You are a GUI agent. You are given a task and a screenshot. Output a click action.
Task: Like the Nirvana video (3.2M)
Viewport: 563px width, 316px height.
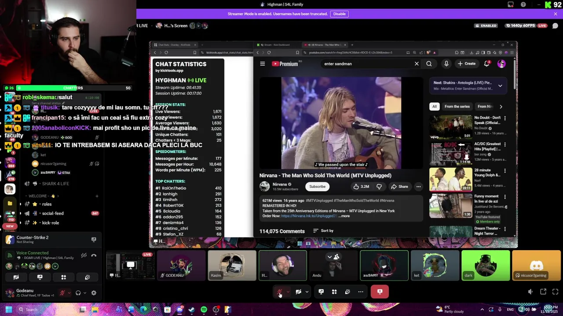click(x=361, y=187)
